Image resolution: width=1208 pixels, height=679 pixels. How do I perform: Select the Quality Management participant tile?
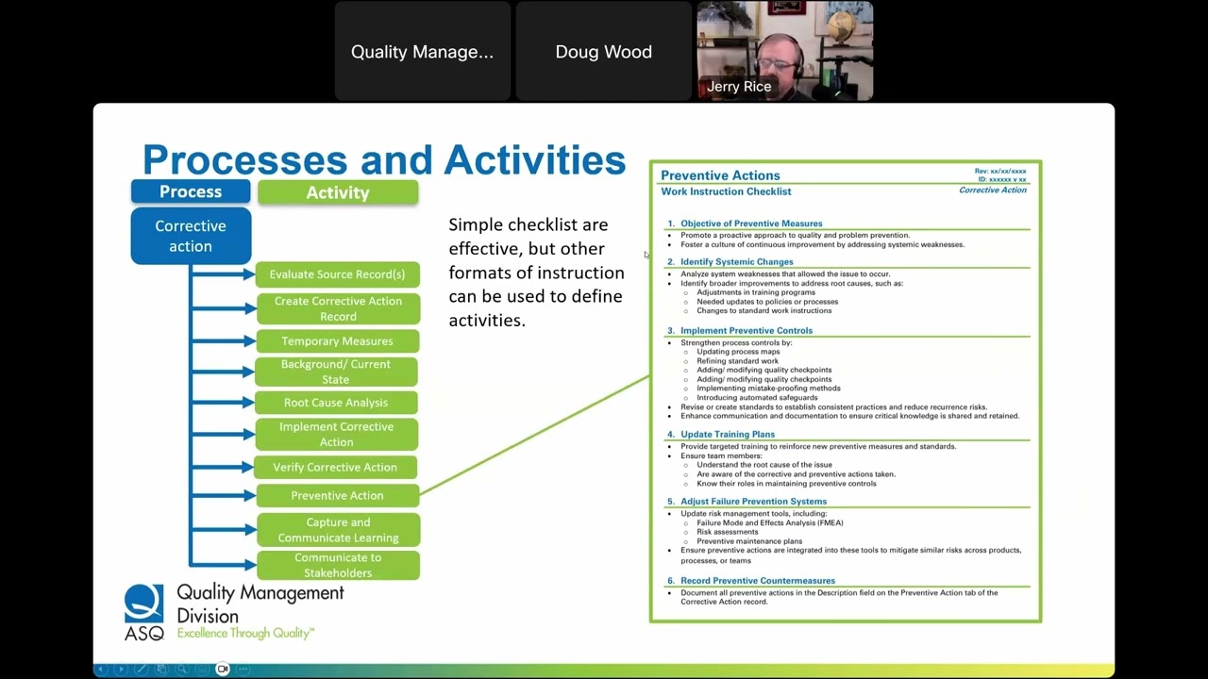pyautogui.click(x=423, y=51)
